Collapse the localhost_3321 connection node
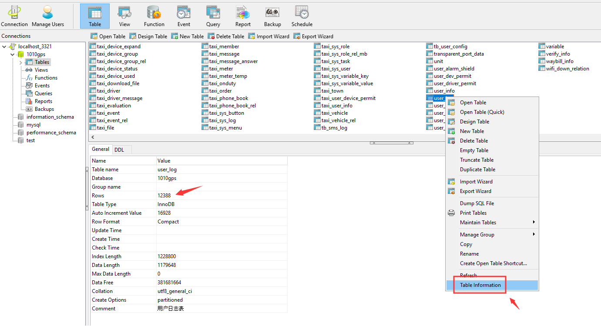 4,47
